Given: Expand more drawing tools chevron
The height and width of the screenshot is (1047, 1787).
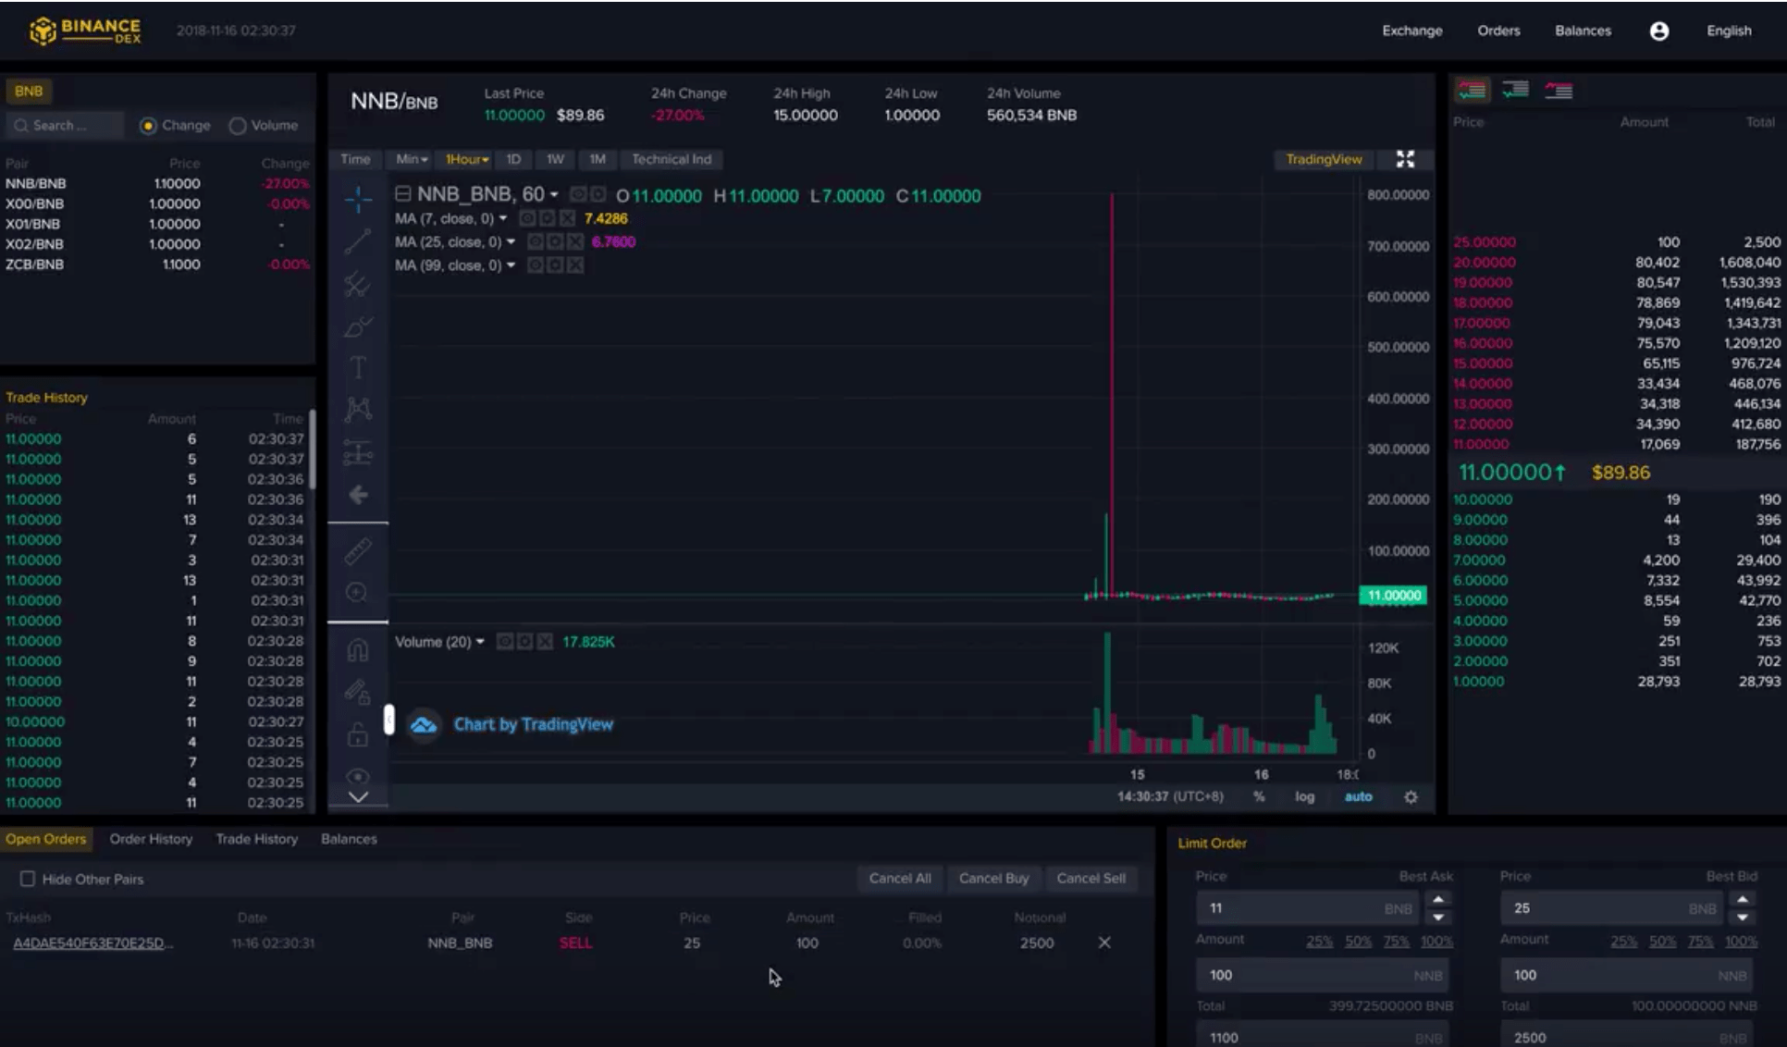Looking at the screenshot, I should coord(358,796).
